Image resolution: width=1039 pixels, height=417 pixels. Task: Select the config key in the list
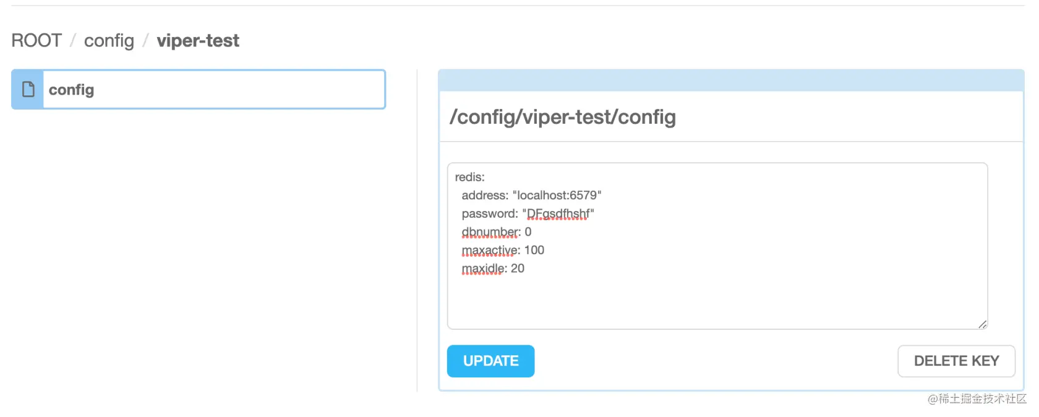[x=213, y=90]
